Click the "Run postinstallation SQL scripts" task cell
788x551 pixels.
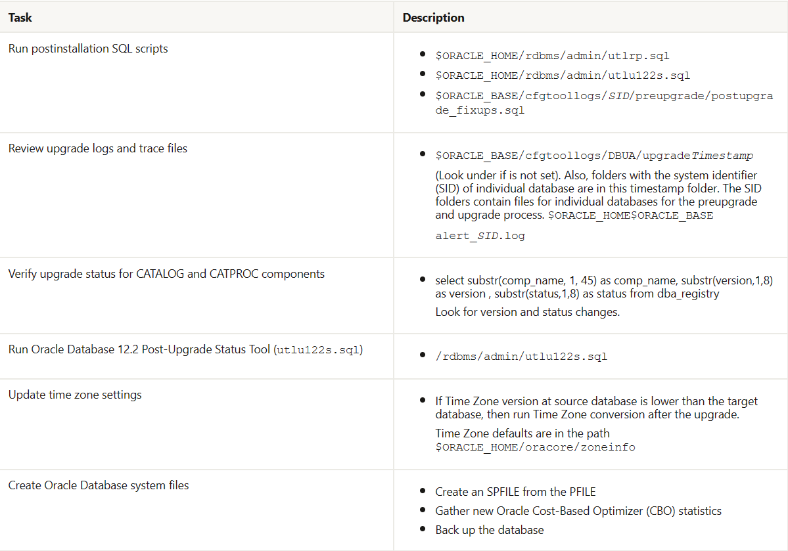click(88, 49)
